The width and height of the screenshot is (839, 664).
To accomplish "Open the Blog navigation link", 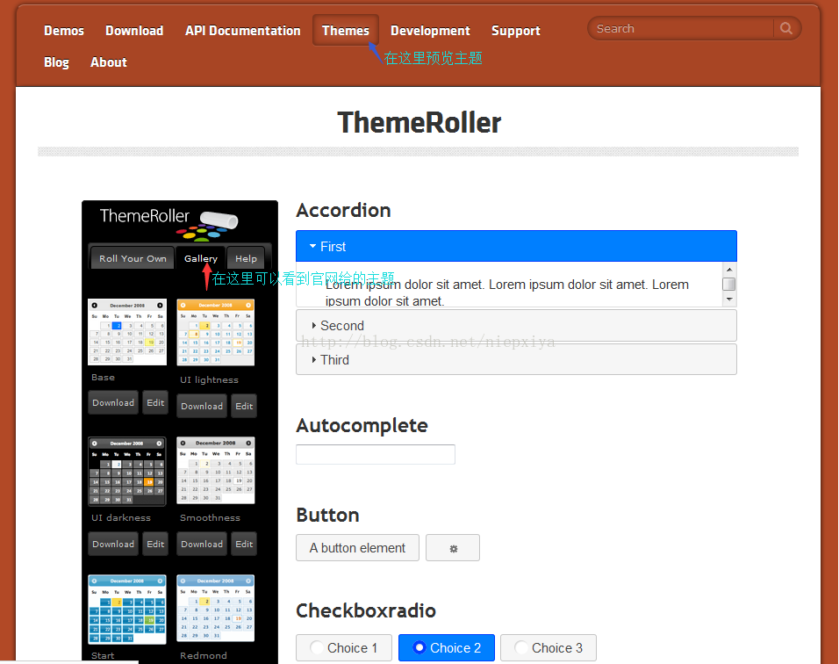I will [x=57, y=62].
